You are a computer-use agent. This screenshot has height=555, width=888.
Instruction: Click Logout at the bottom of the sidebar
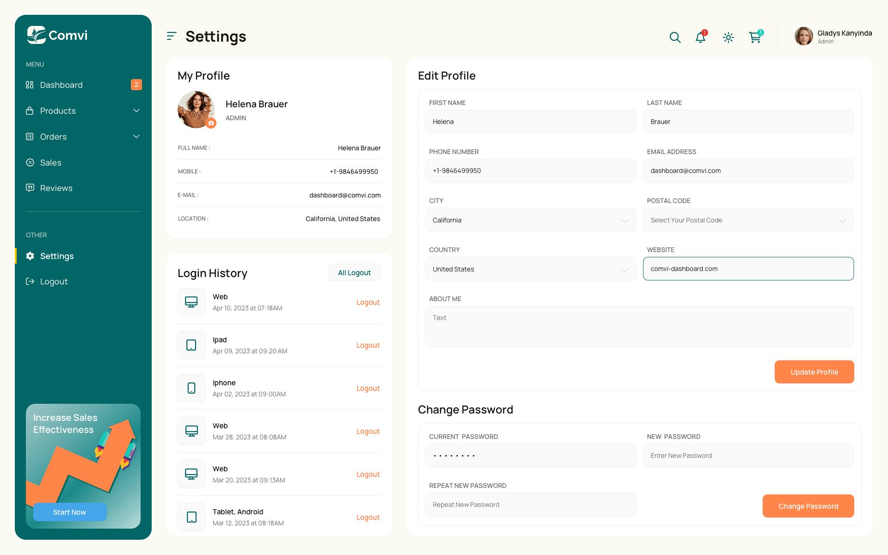pos(53,281)
